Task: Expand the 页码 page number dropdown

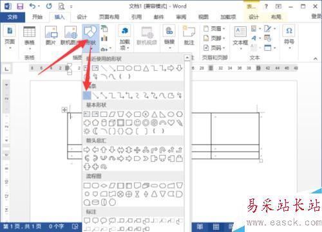Action: [x=224, y=48]
